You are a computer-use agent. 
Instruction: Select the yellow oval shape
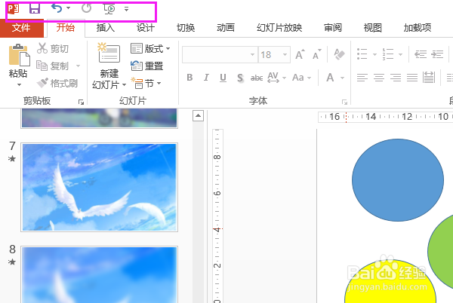pyautogui.click(x=390, y=281)
